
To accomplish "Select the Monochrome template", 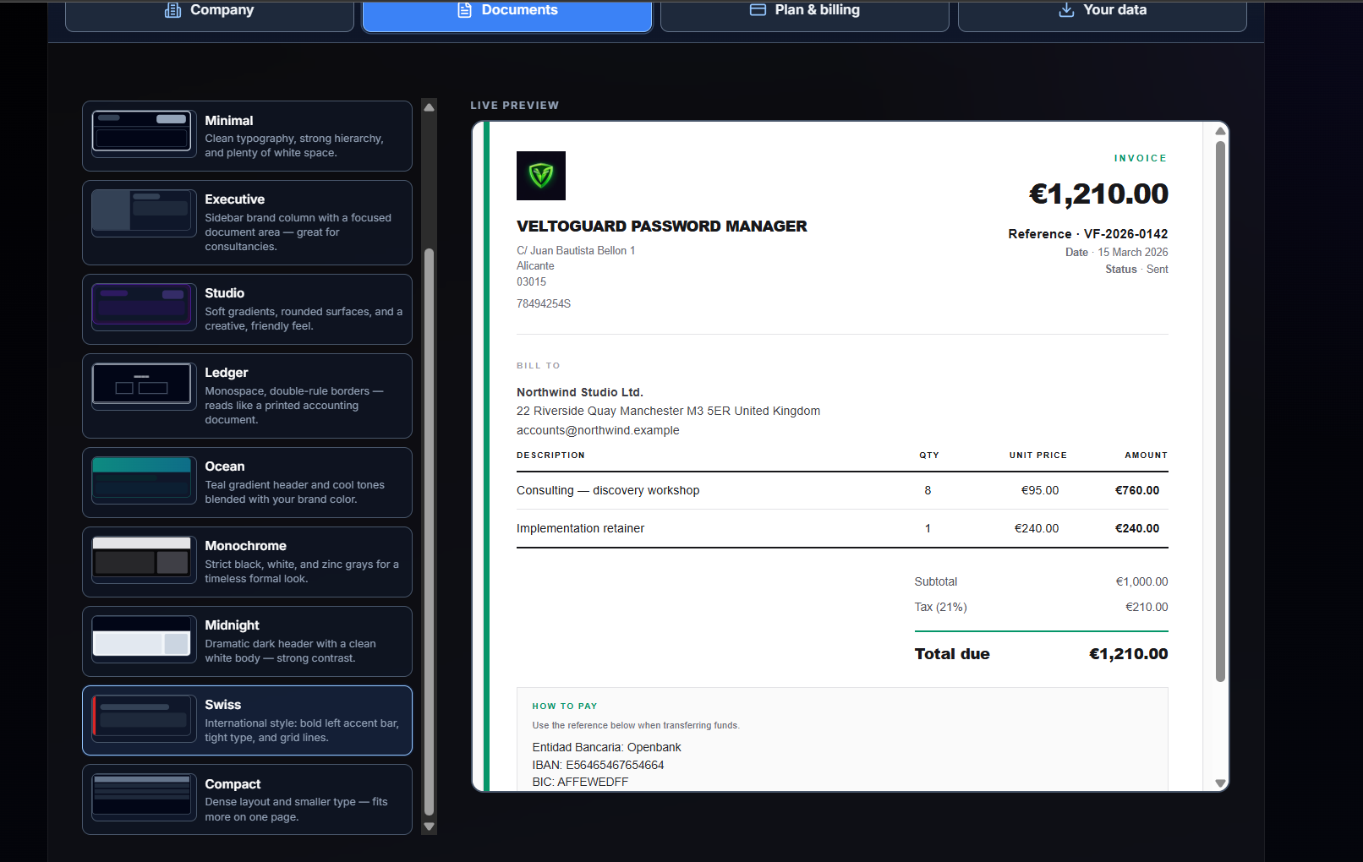I will [x=247, y=562].
